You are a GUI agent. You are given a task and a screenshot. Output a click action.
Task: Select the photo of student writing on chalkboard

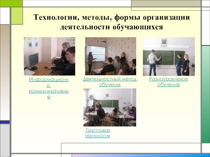[x=169, y=57]
